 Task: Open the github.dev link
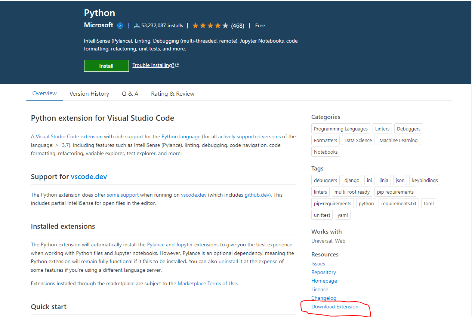[x=257, y=195]
